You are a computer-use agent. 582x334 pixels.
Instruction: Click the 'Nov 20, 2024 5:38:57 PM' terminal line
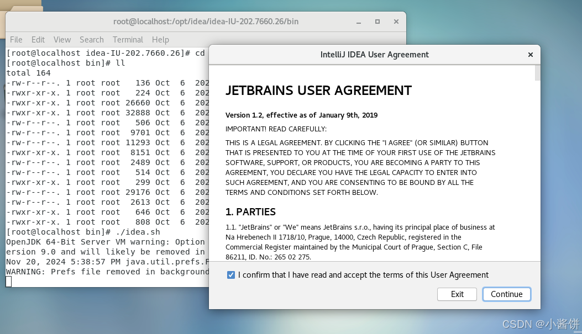(x=108, y=262)
